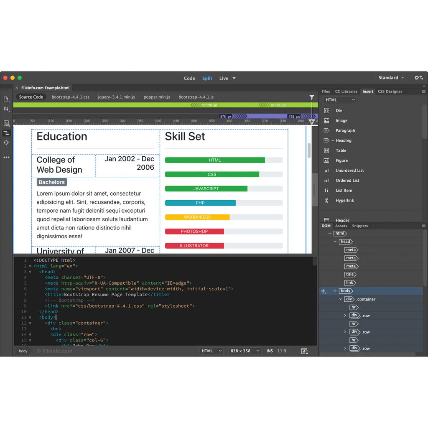428x428 pixels.
Task: Click the real-time preview icon in status bar
Action: pos(305,351)
